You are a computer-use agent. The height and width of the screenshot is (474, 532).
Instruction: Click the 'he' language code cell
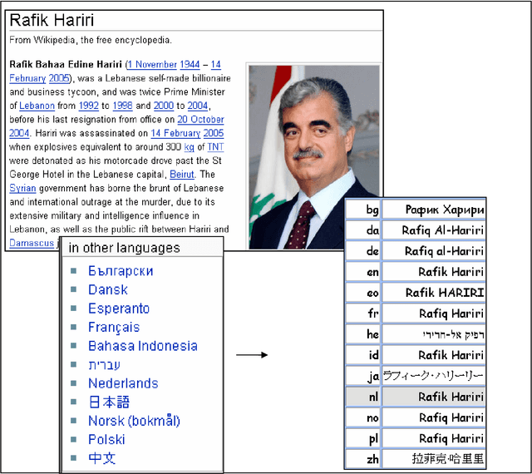[363, 334]
